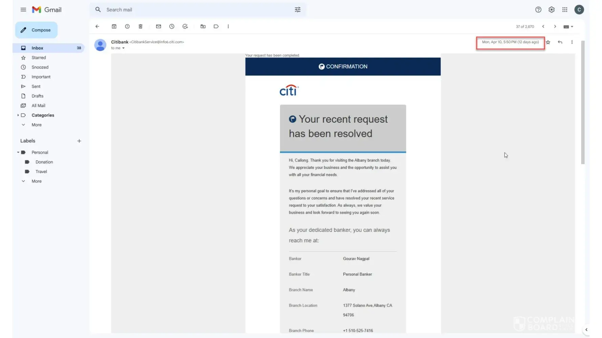Archive this Citibank email
This screenshot has height=338, width=602.
pyautogui.click(x=114, y=26)
